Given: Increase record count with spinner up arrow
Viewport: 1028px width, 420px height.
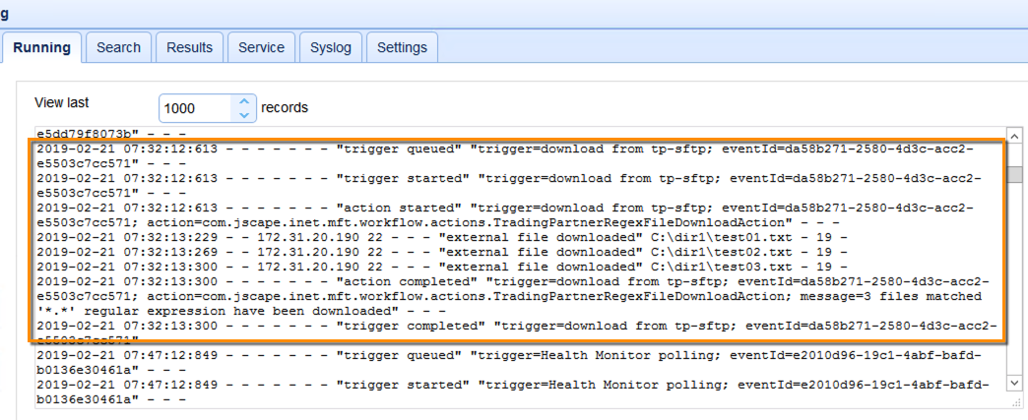Looking at the screenshot, I should click(243, 101).
